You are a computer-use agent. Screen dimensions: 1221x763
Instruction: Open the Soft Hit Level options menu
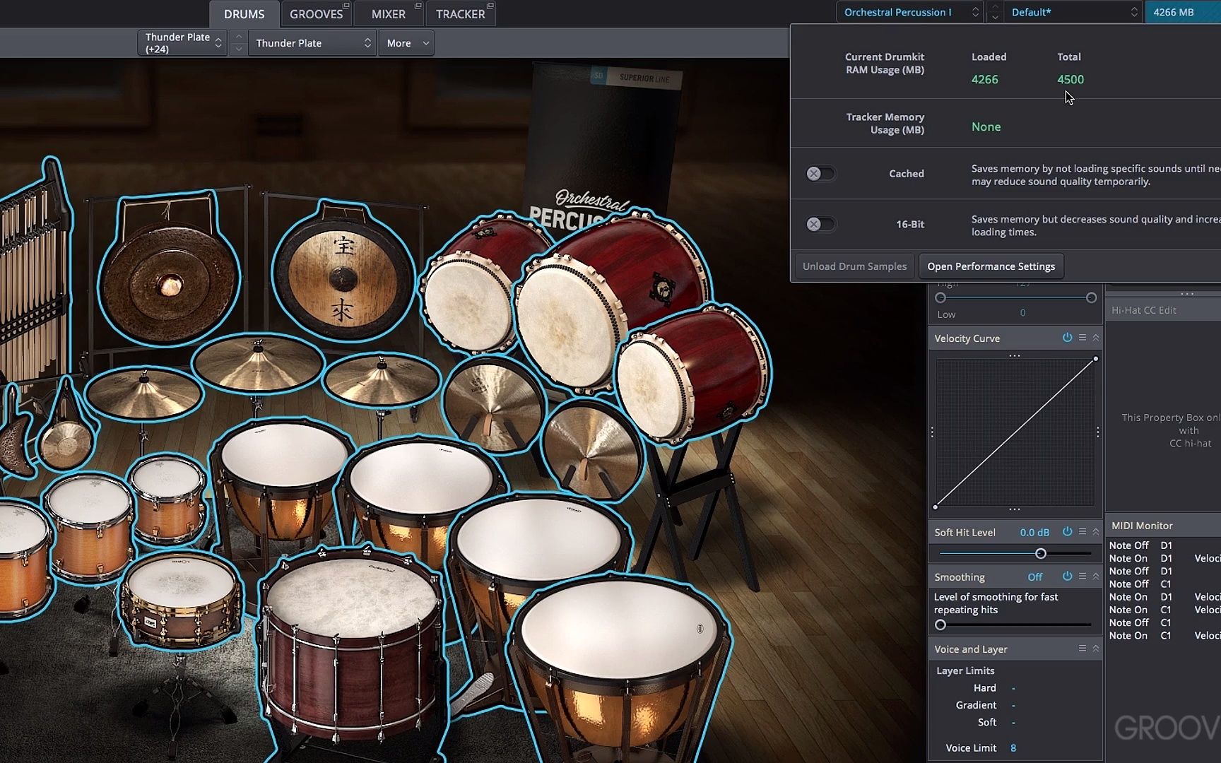click(x=1082, y=532)
